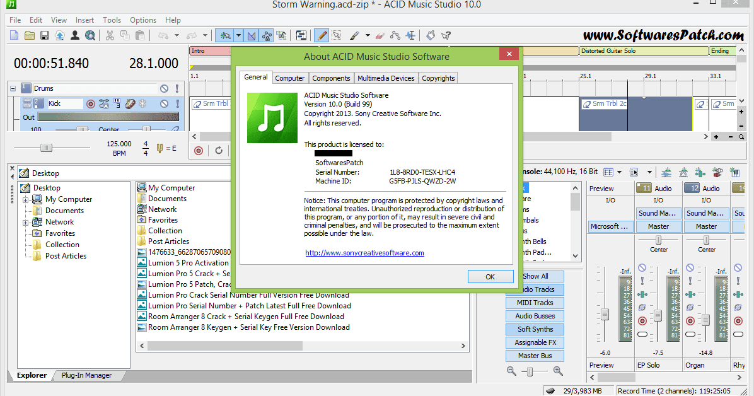Click Zoom Out magnifier in Mixing Console
The width and height of the screenshot is (754, 396).
pyautogui.click(x=512, y=371)
